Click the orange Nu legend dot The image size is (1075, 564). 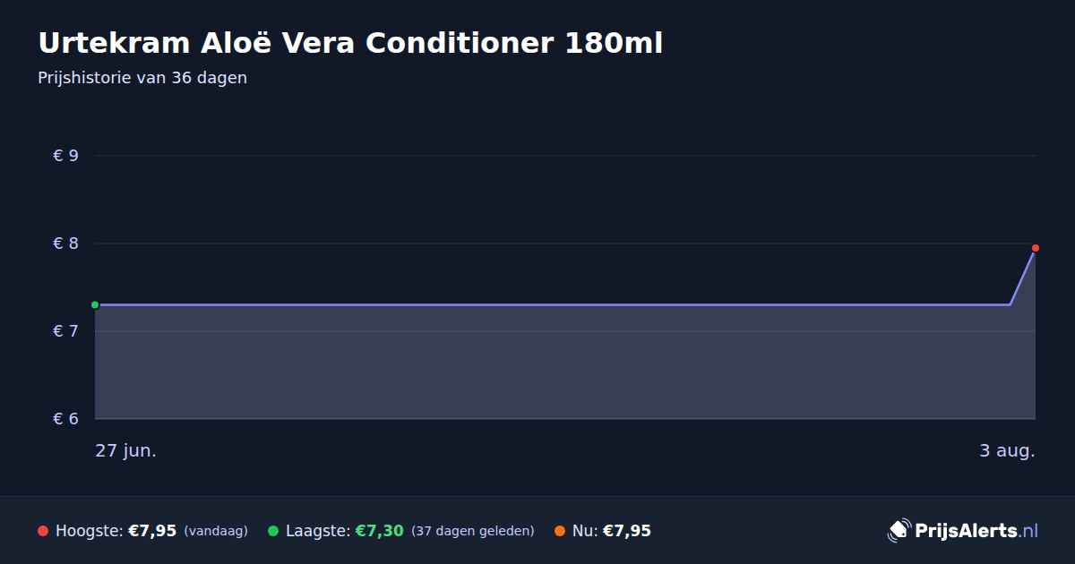pos(560,531)
